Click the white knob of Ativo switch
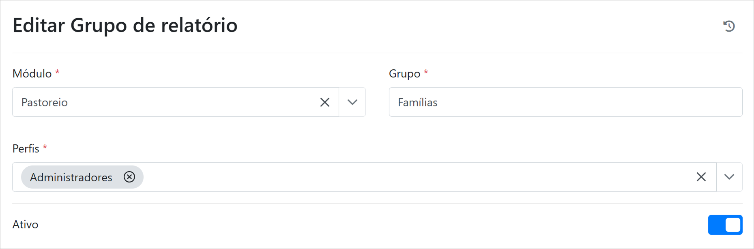Viewport: 754px width, 249px height. pyautogui.click(x=733, y=225)
